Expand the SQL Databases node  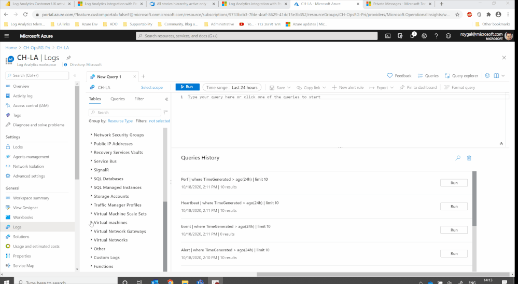pos(91,179)
